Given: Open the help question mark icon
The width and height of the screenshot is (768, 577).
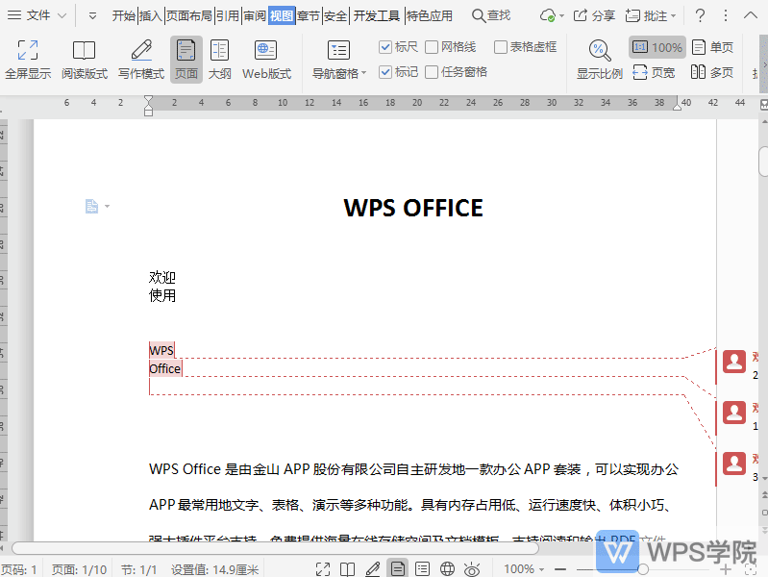Looking at the screenshot, I should tap(700, 15).
